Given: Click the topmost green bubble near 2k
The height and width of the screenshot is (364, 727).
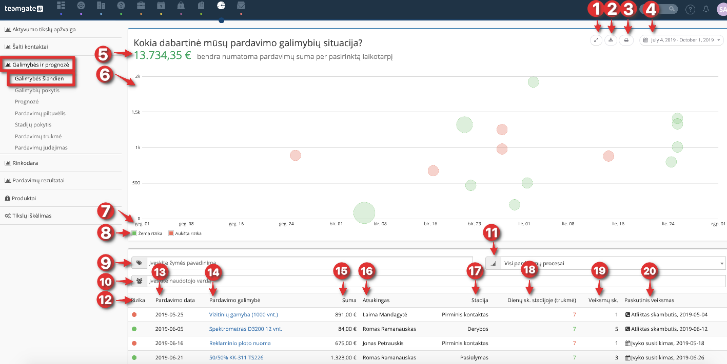Looking at the screenshot, I should 533,82.
